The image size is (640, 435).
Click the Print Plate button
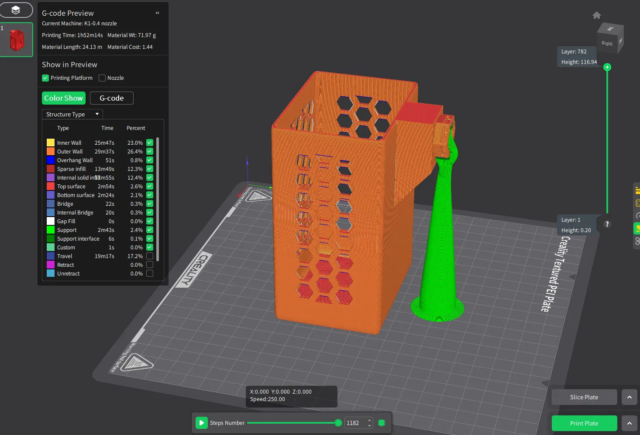(x=584, y=423)
